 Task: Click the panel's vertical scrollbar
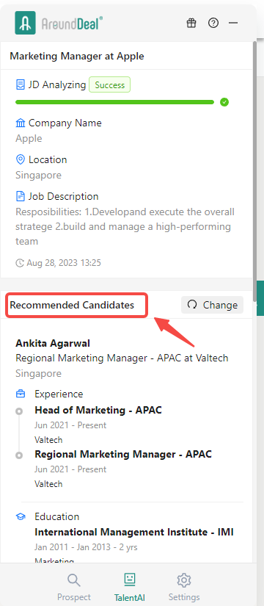click(x=254, y=170)
